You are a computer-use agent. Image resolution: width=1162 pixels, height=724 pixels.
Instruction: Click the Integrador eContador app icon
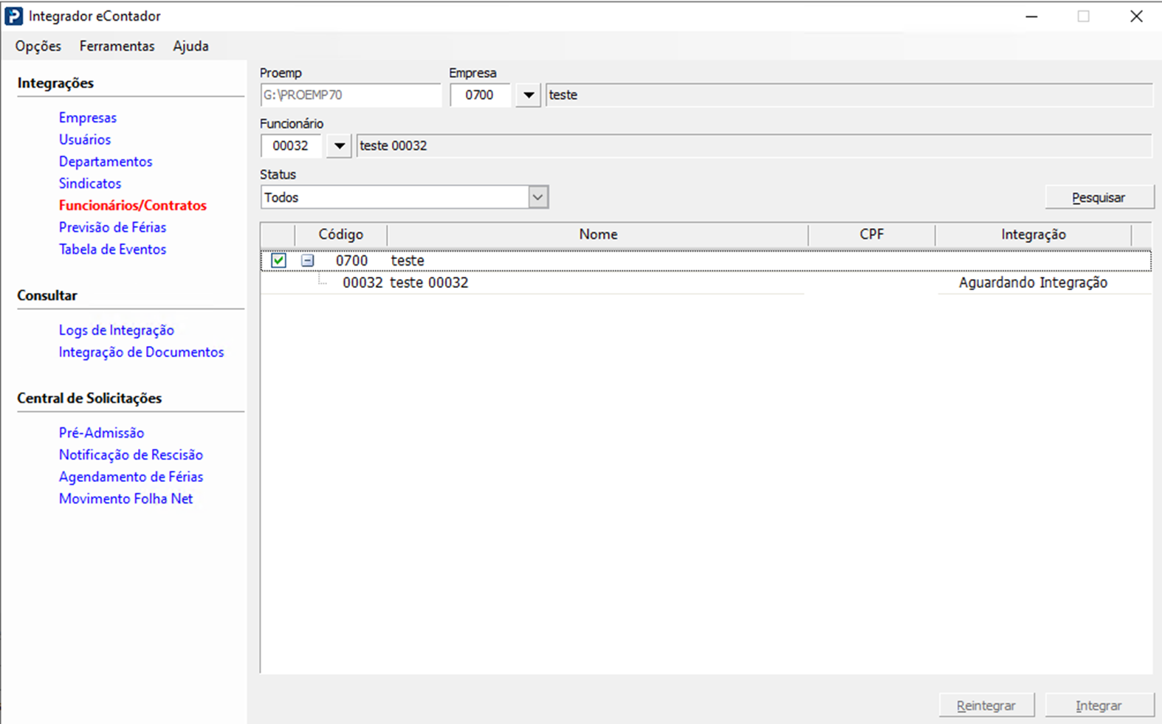tap(13, 16)
